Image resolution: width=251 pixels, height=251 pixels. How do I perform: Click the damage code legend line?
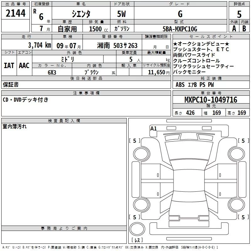tap(110, 248)
